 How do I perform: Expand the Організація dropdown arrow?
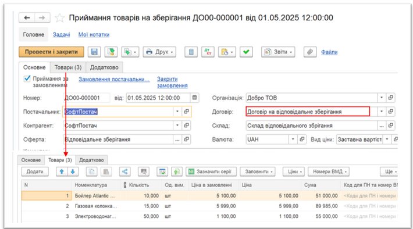382,98
